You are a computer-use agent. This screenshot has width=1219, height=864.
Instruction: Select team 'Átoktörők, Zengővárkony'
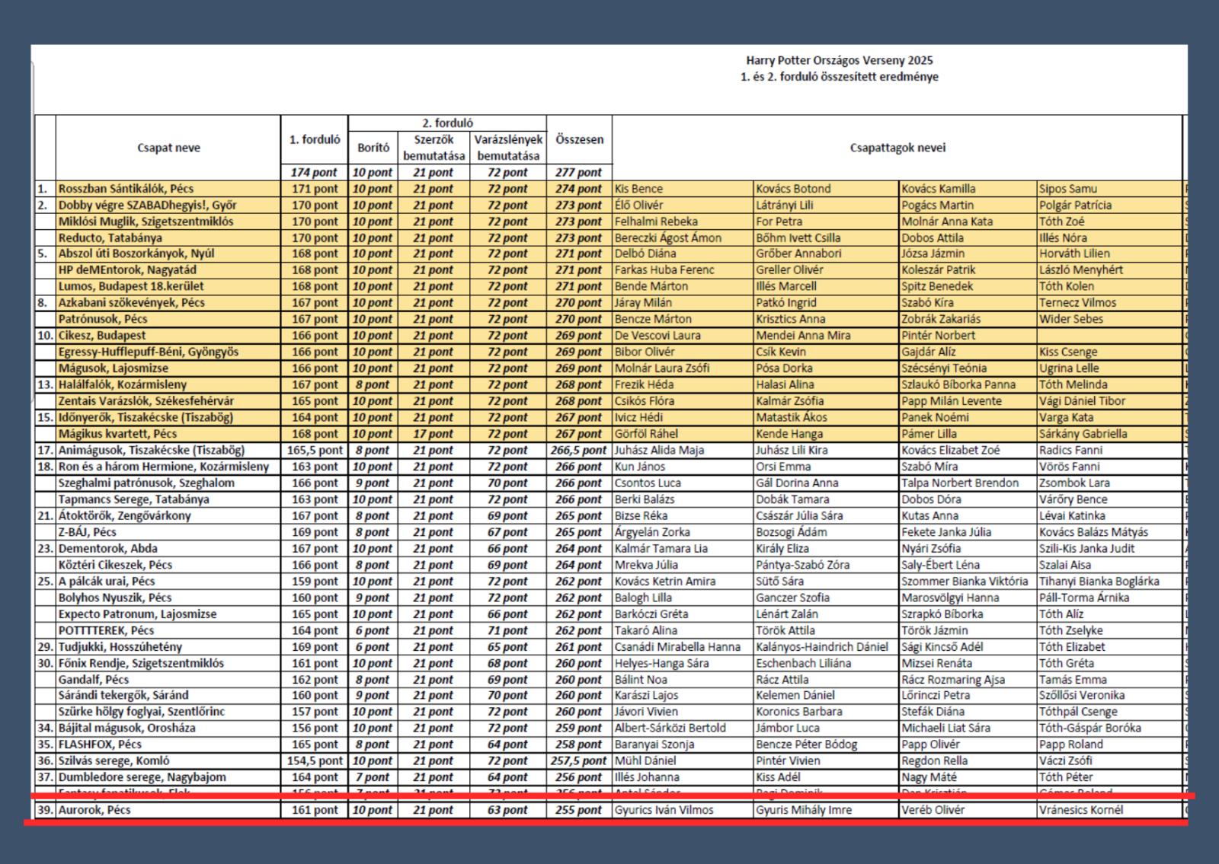[125, 515]
